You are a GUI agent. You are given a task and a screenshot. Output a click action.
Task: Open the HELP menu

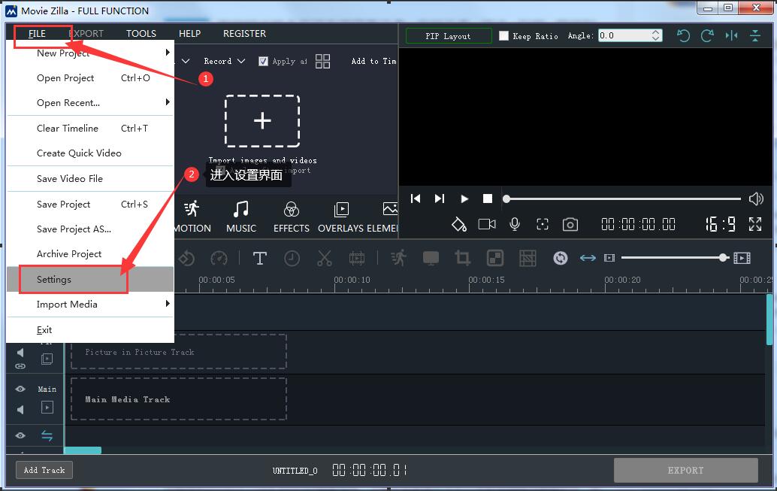[x=189, y=34]
